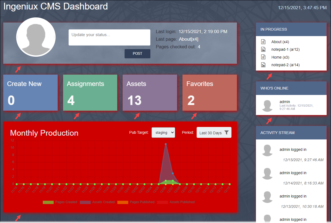Click the filter funnel icon
The image size is (331, 223).
pyautogui.click(x=227, y=133)
